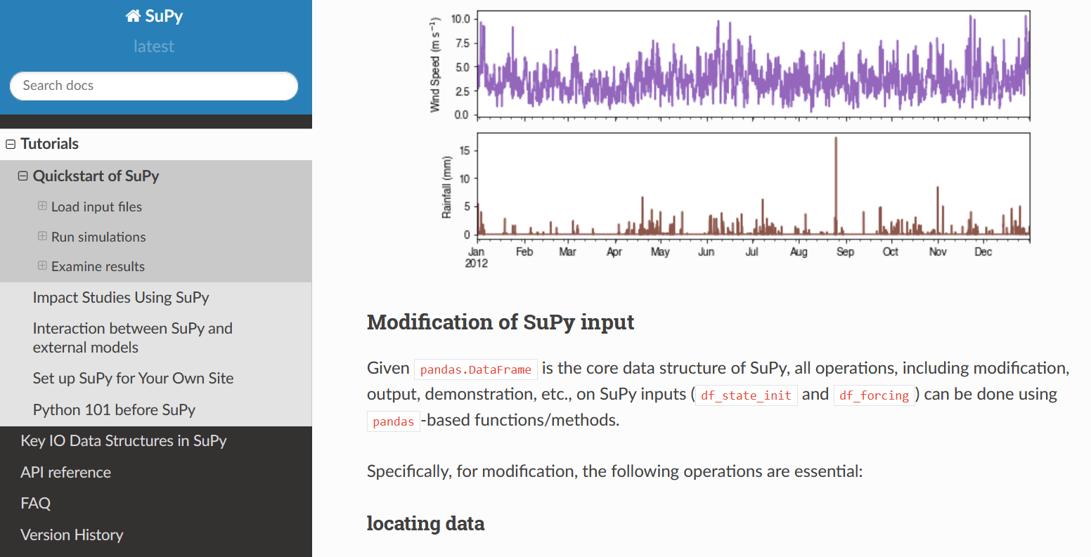Expand the Load input files section
The image size is (1091, 557).
[x=43, y=206]
